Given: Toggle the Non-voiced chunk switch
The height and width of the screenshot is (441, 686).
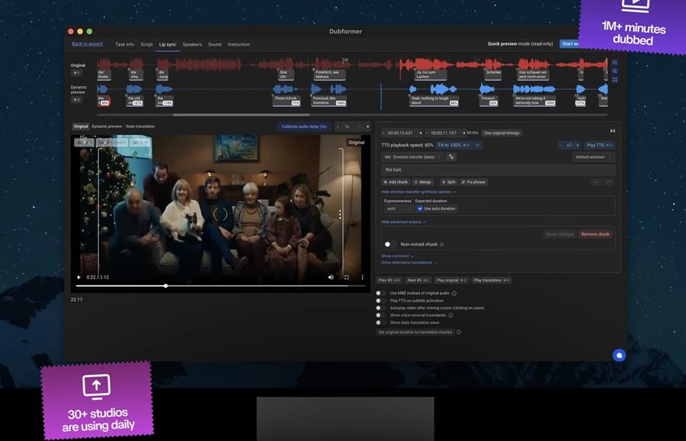Looking at the screenshot, I should pos(390,244).
